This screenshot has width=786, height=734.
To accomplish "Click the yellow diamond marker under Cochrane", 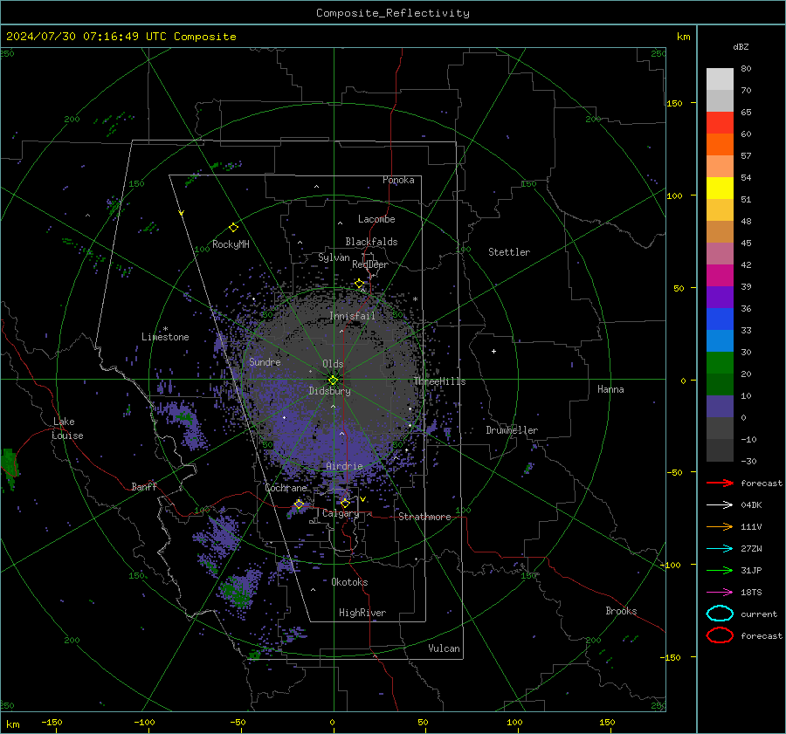I will click(x=299, y=504).
